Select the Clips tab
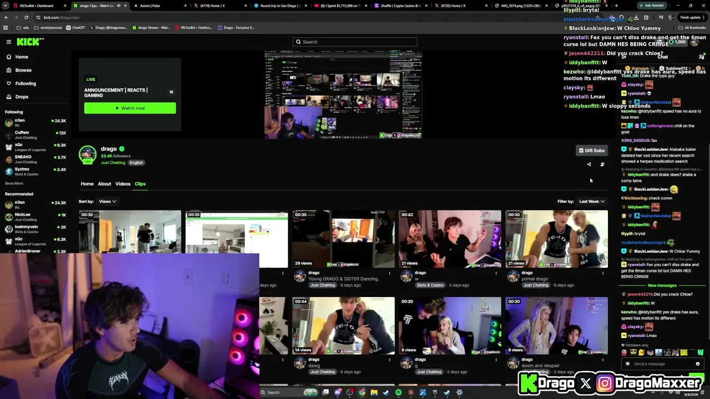This screenshot has width=710, height=399. [140, 184]
